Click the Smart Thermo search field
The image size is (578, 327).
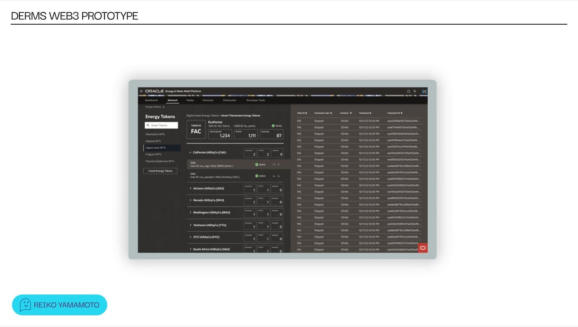161,125
